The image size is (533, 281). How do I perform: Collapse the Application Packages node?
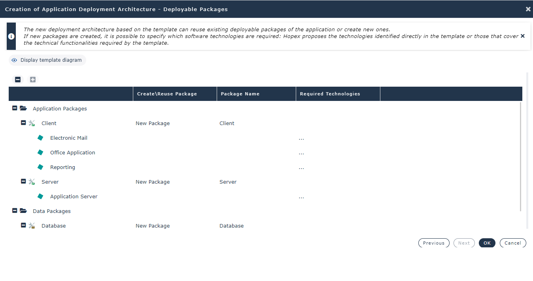click(15, 108)
